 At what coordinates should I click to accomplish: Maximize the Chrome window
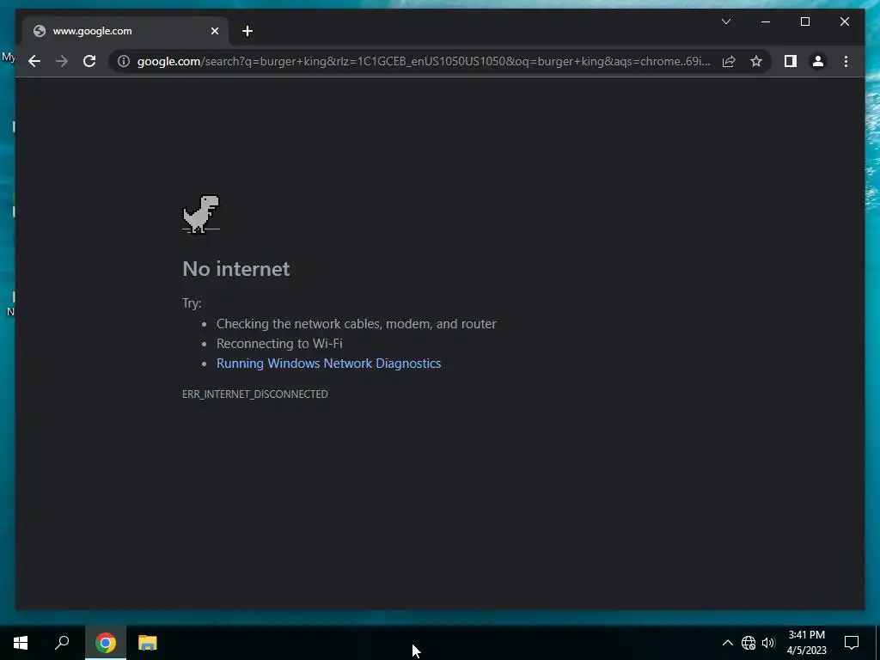point(804,21)
